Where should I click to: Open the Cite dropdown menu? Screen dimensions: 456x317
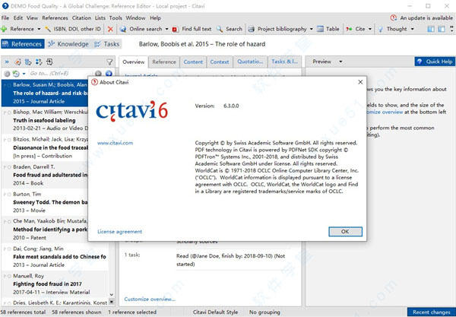(x=372, y=29)
